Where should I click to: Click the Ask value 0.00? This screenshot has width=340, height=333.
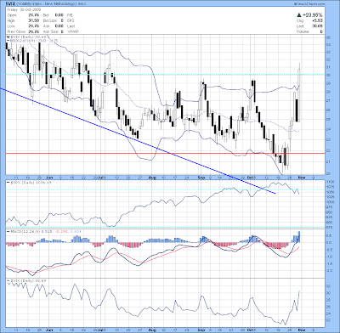click(x=59, y=26)
